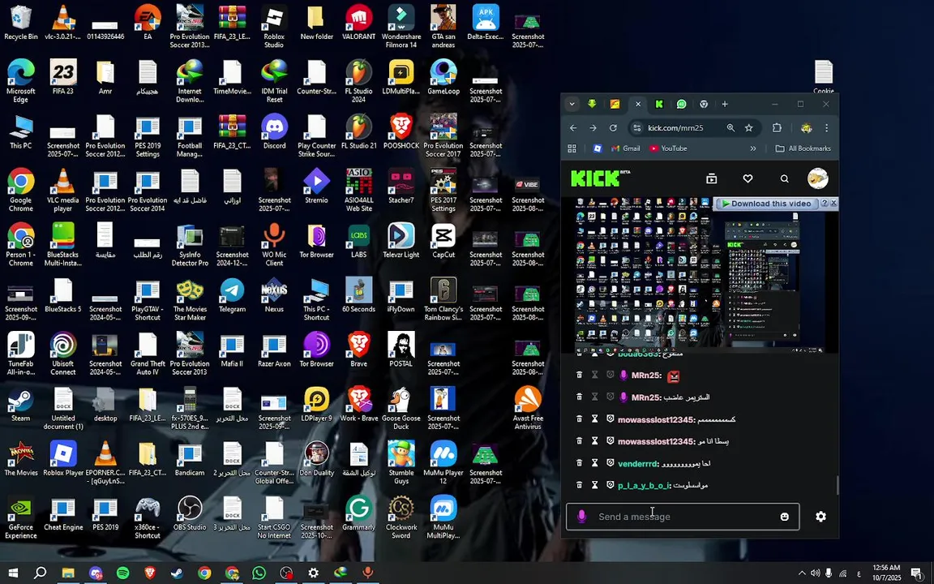
Task: Click the angry emote trash icon for MRn25
Action: coord(579,375)
